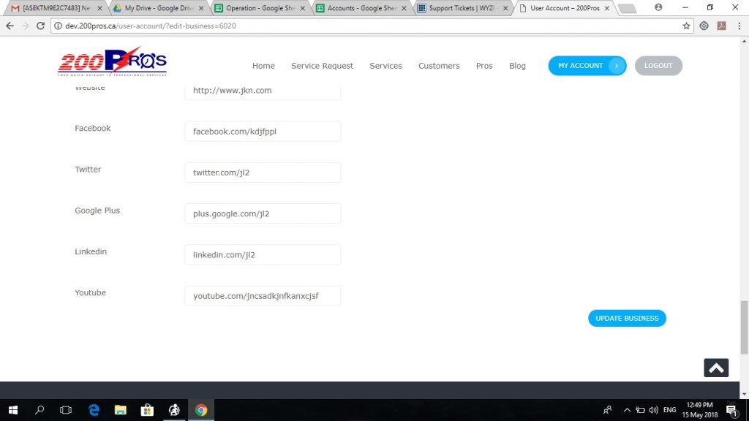The width and height of the screenshot is (749, 421).
Task: Click the Windows Start button
Action: (x=13, y=410)
